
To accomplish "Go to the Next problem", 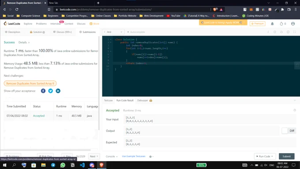I will (94, 156).
